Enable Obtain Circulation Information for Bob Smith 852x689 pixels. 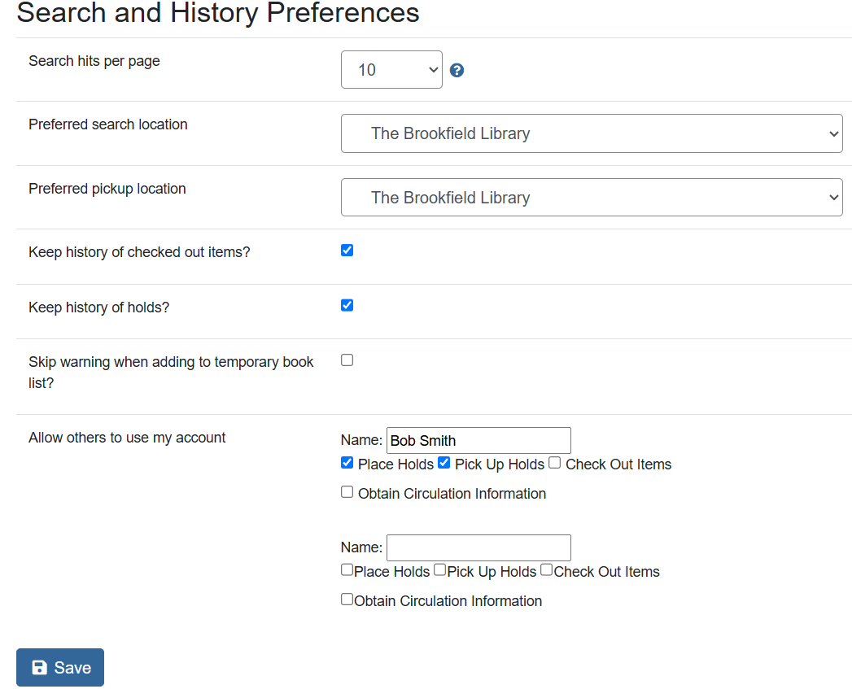tap(347, 491)
